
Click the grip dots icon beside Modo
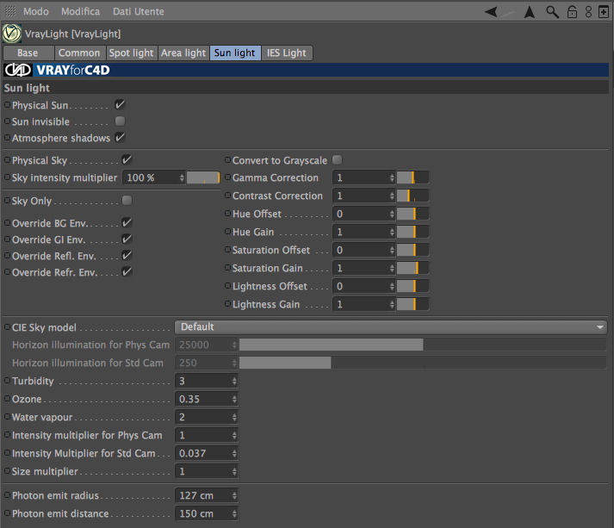click(x=10, y=11)
